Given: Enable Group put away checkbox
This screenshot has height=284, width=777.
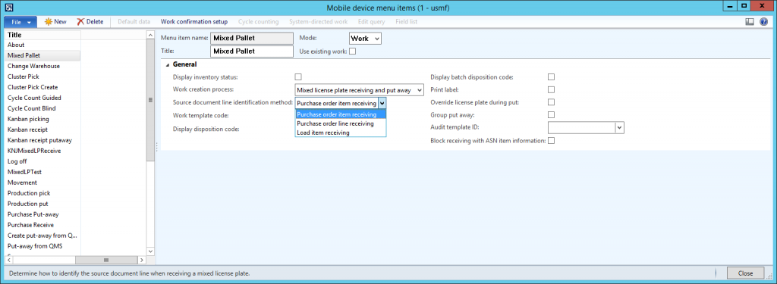Looking at the screenshot, I should coord(551,115).
